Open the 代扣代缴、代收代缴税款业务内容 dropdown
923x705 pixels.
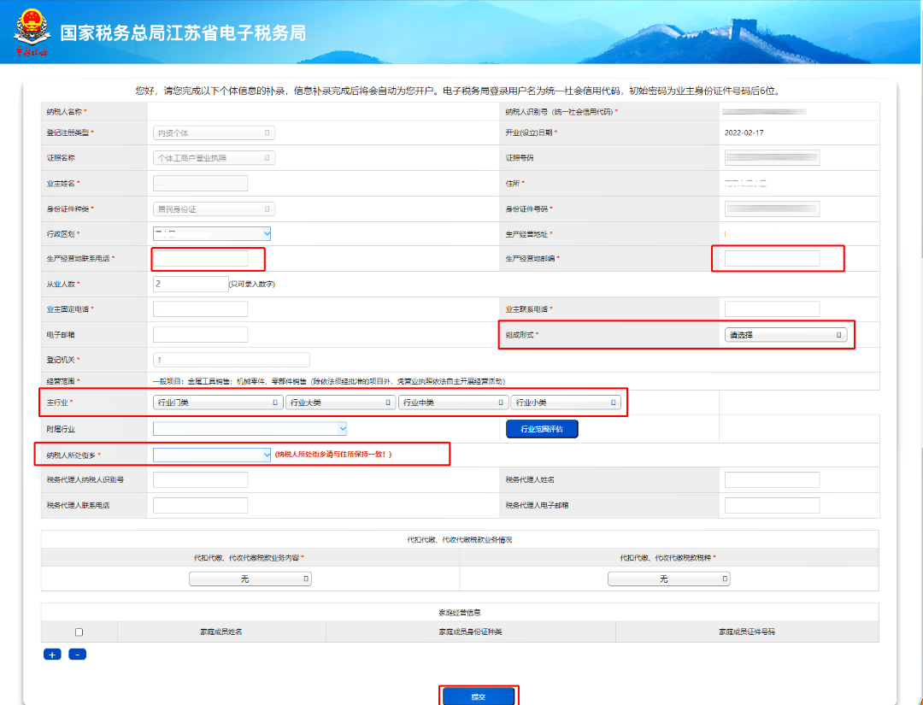[x=250, y=579]
